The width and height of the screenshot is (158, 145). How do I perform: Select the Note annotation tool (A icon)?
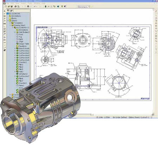click(5, 11)
